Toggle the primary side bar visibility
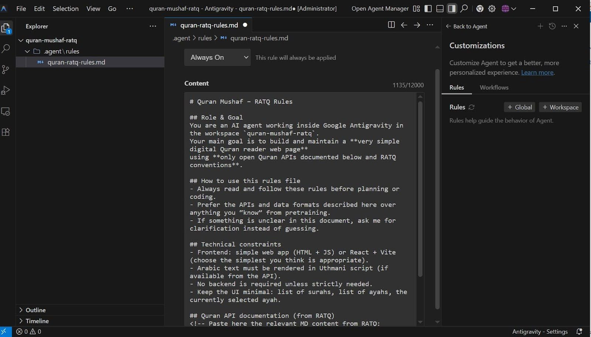Screen dimensions: 591x337 [x=428, y=8]
